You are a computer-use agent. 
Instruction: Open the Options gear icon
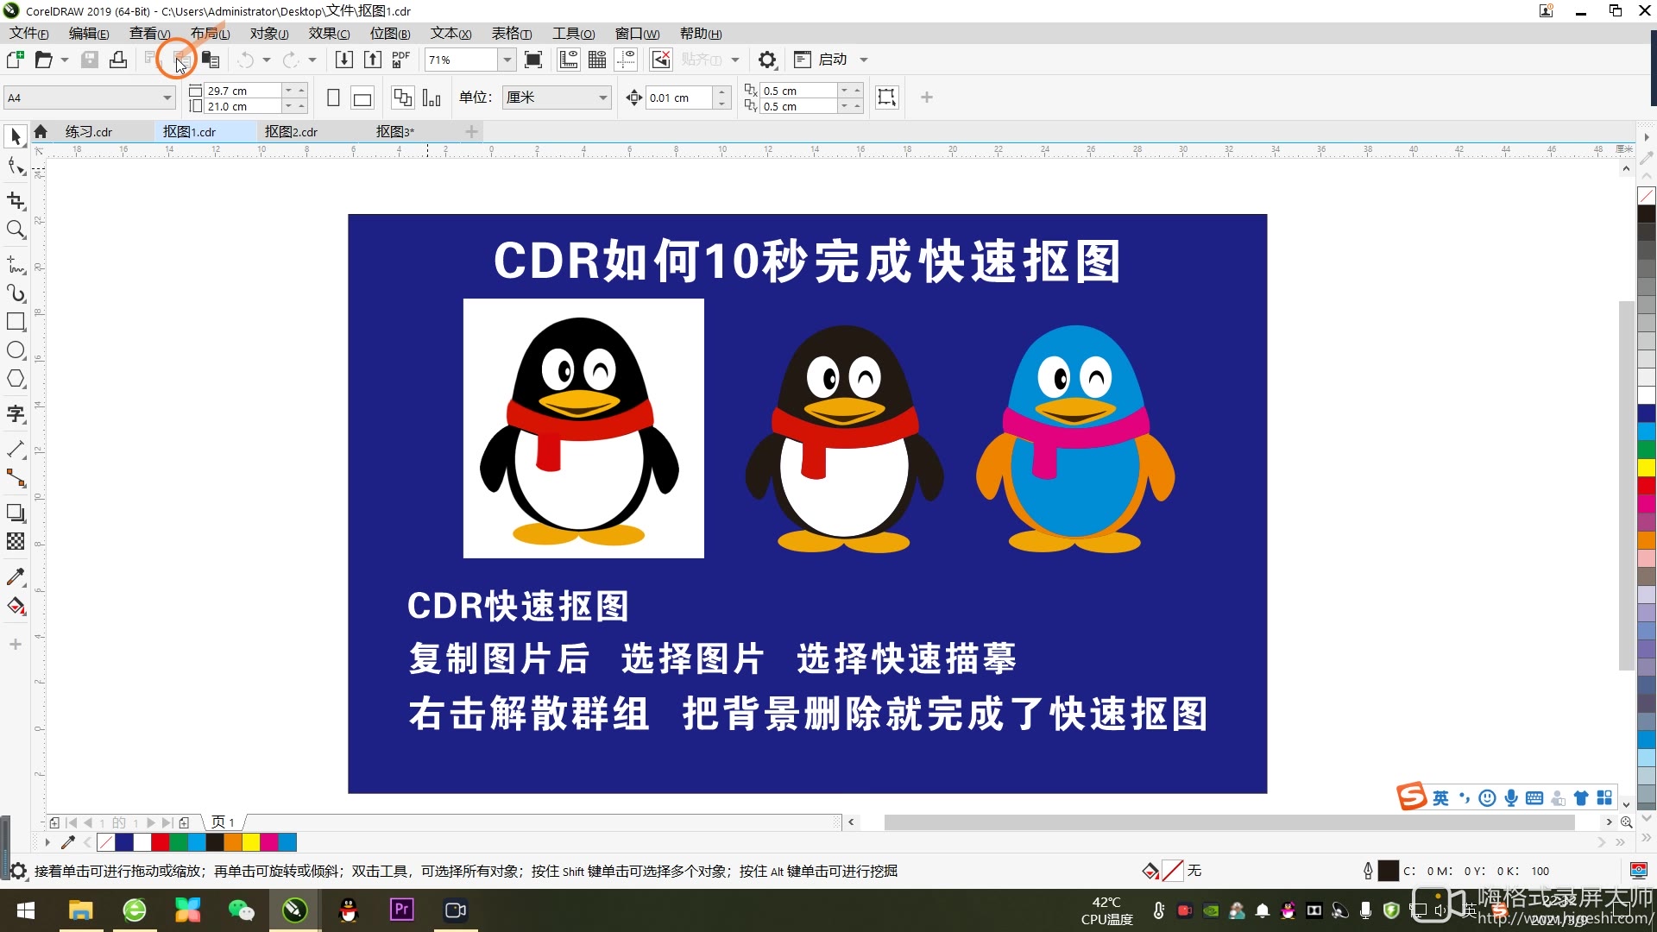(x=766, y=60)
